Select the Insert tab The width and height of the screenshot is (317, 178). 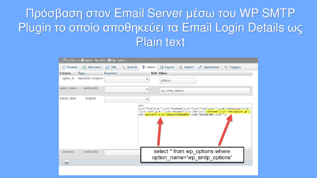tap(149, 67)
